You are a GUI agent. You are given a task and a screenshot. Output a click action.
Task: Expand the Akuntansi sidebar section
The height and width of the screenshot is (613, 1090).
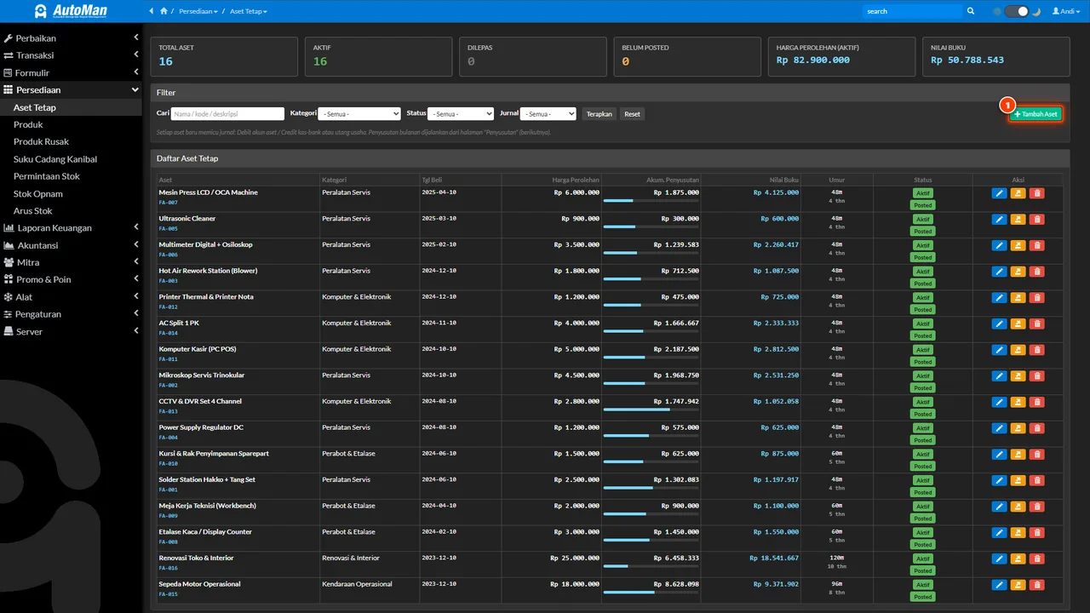click(71, 245)
